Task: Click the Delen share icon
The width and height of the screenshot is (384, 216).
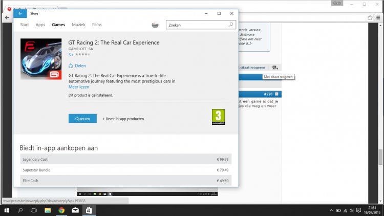Action: click(x=71, y=66)
